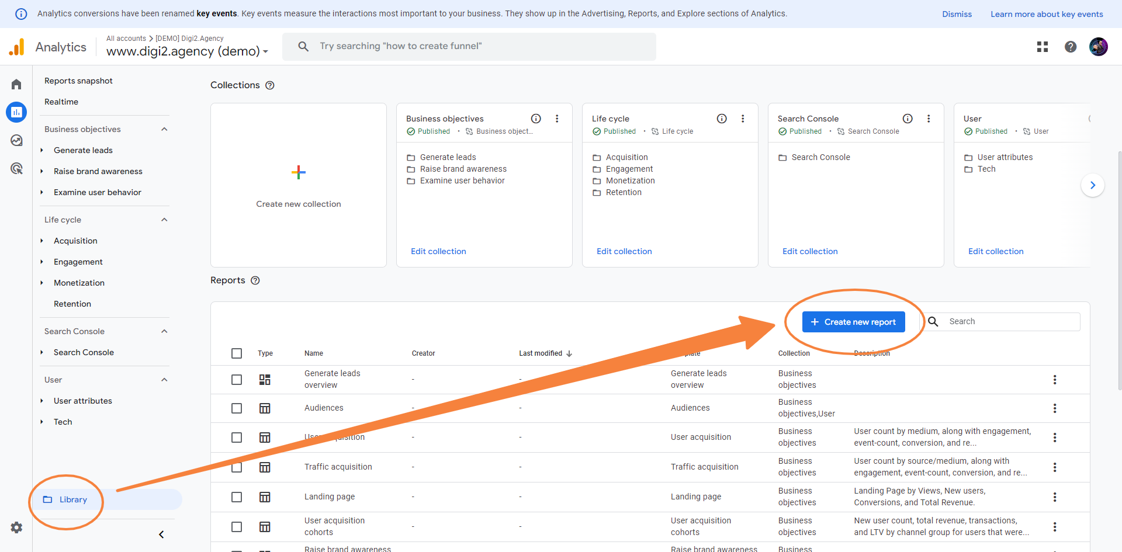Click Create new report button
The image size is (1122, 552).
click(x=853, y=322)
